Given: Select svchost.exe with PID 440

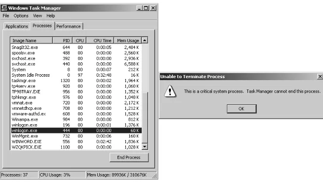Looking at the screenshot, I should pos(76,64).
